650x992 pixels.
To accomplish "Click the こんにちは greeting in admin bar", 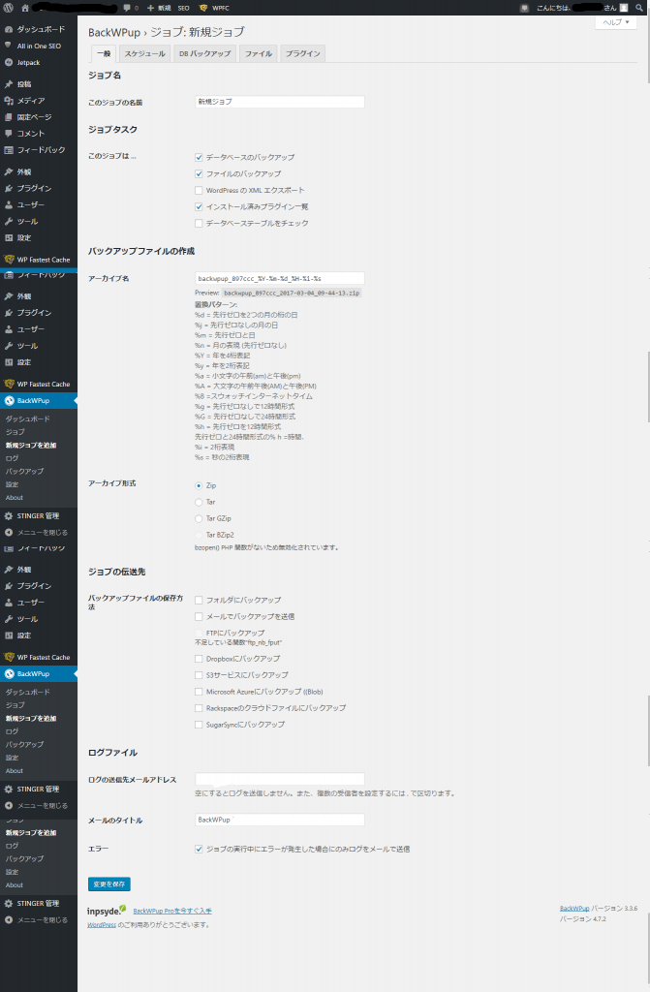I will pos(554,8).
